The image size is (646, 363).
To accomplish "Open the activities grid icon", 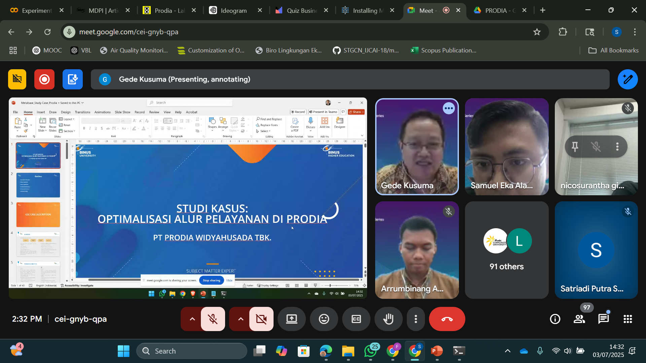I will click(x=628, y=319).
